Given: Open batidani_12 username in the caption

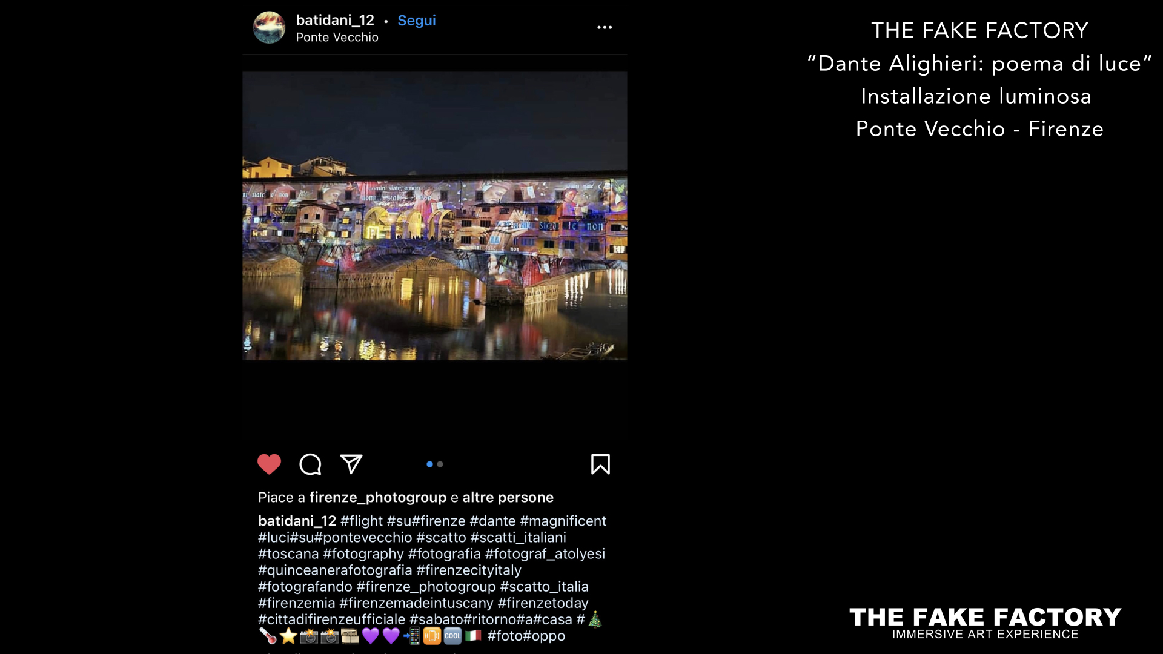Looking at the screenshot, I should (297, 521).
